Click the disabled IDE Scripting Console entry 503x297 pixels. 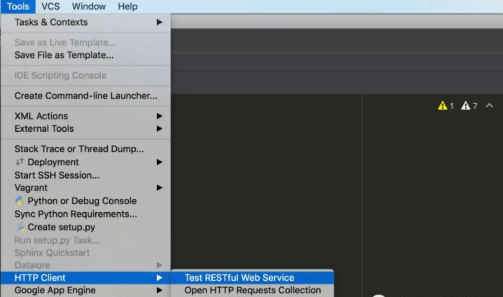[86, 75]
